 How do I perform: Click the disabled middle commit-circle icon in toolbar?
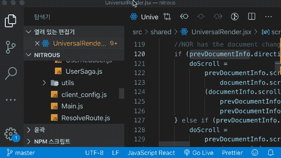pos(201,17)
